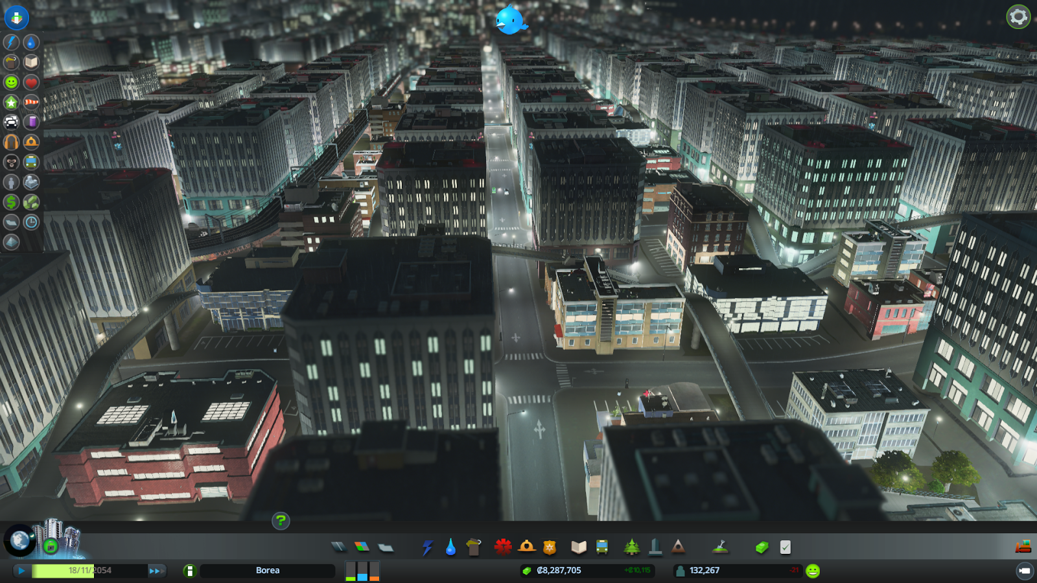Screen dimensions: 1037x583
Task: Show the outside connections info view
Action: 31,182
